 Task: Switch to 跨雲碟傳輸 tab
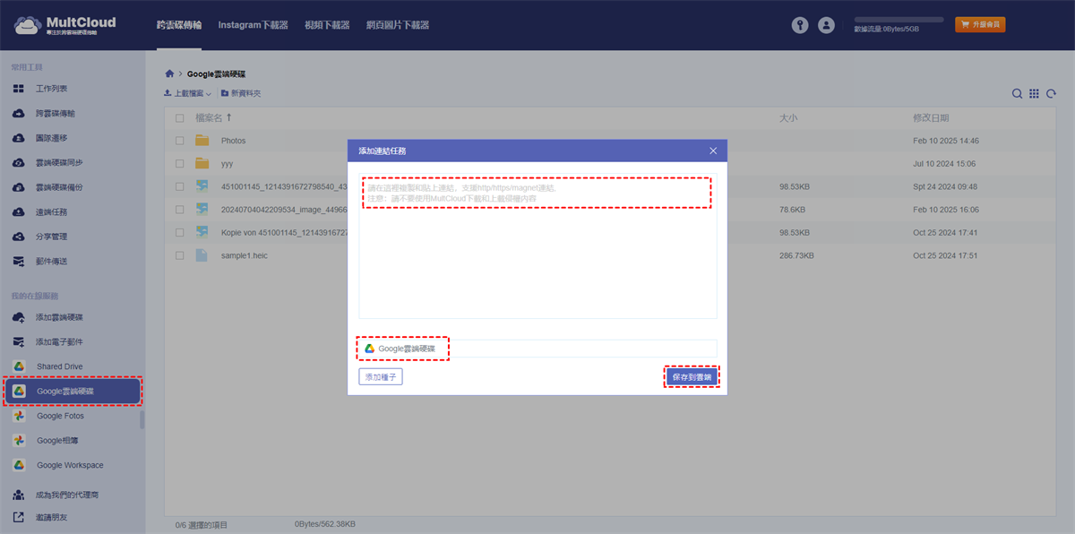[179, 25]
